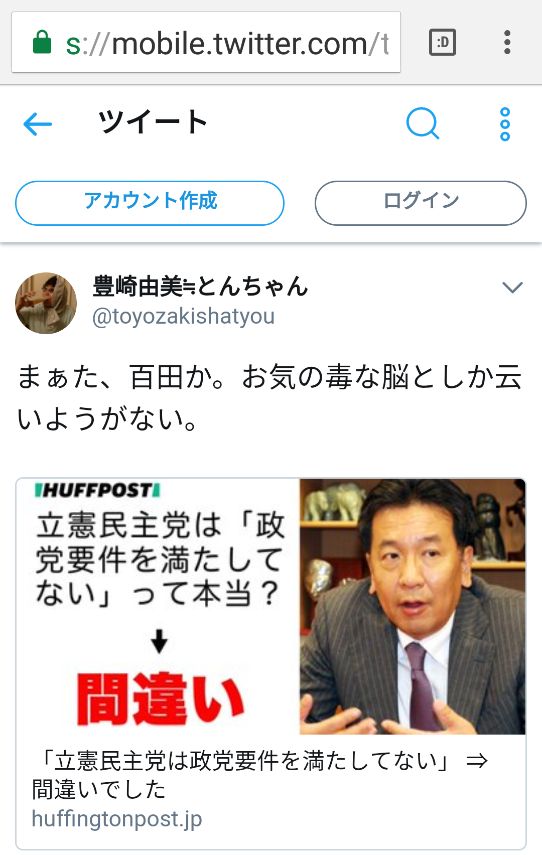Open the card image headline 立憲民主党は
This screenshot has height=855, width=542.
click(x=160, y=559)
